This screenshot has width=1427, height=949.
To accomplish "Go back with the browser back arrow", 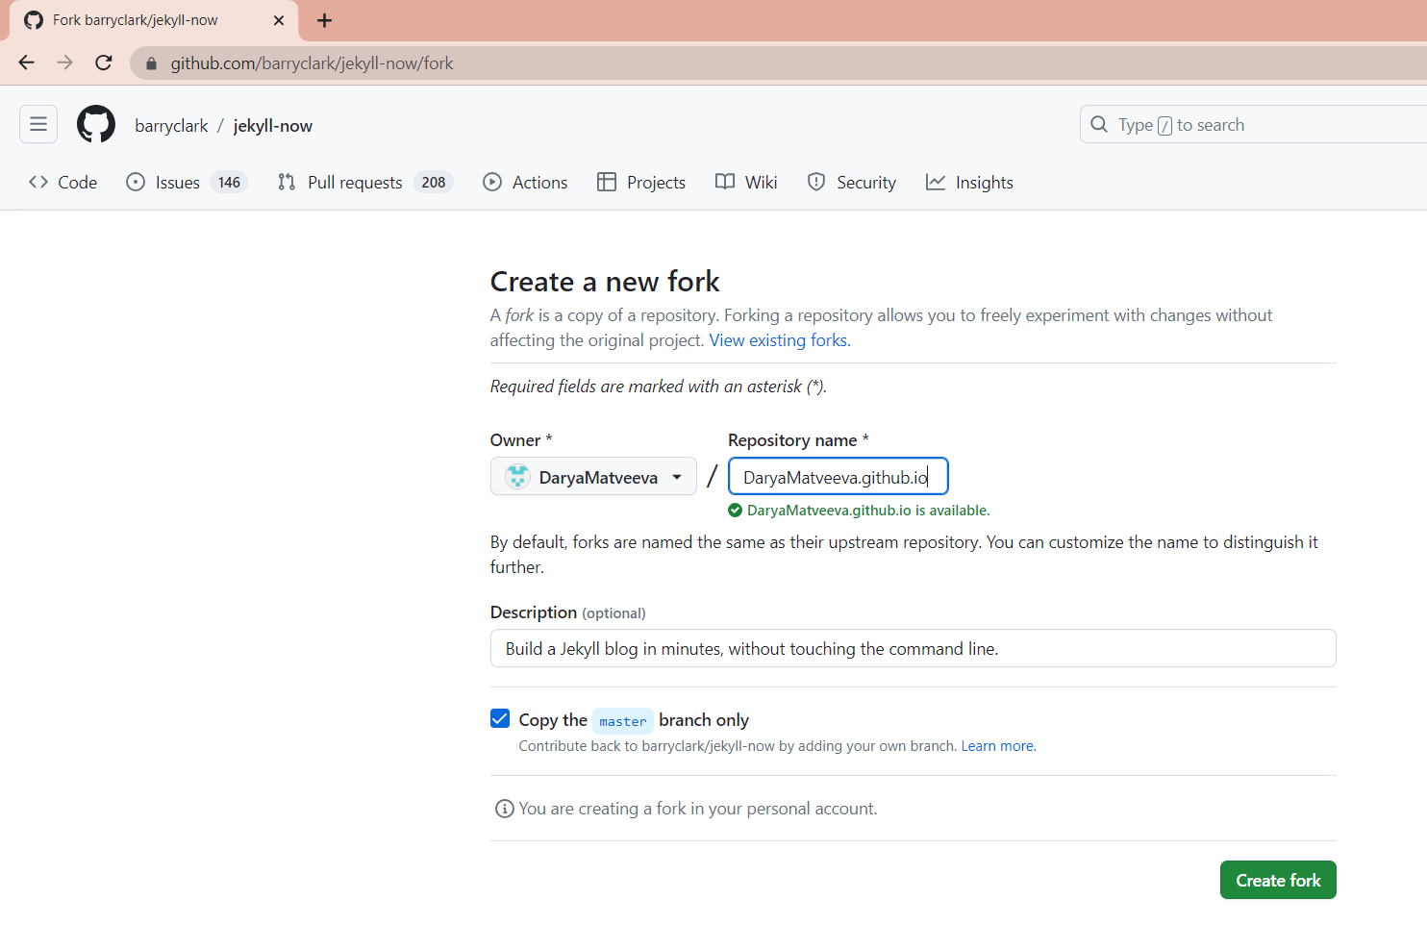I will coord(27,62).
